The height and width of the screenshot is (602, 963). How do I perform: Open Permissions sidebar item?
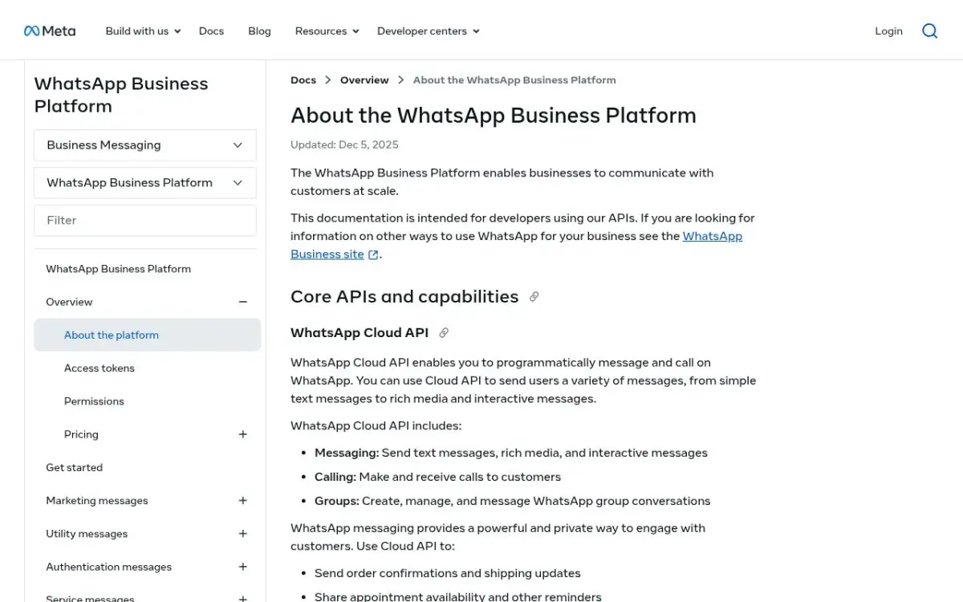(94, 401)
